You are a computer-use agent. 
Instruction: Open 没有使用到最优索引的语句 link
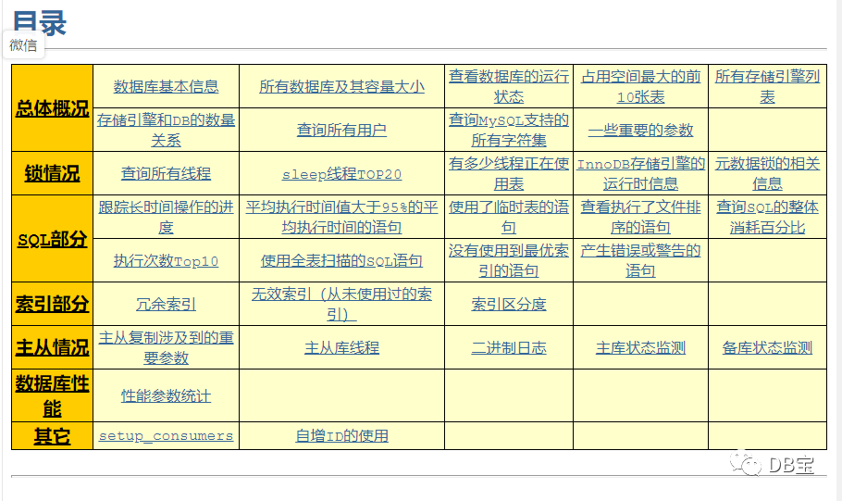point(509,261)
